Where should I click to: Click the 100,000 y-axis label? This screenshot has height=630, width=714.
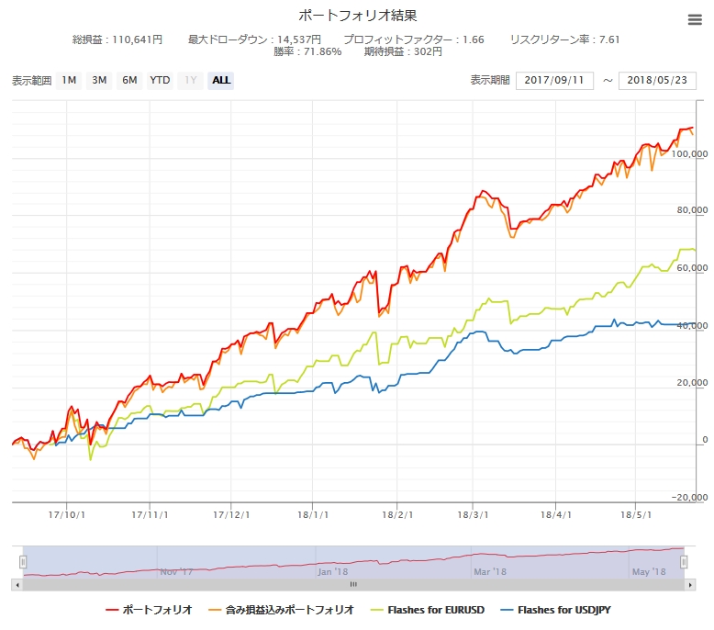click(689, 154)
